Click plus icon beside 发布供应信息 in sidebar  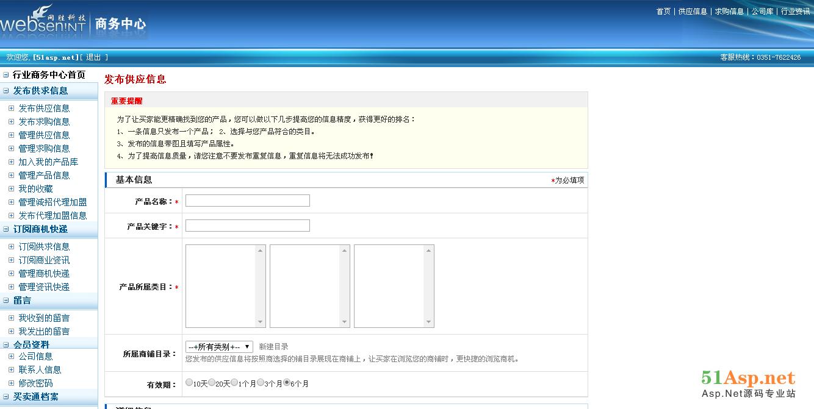tap(11, 108)
